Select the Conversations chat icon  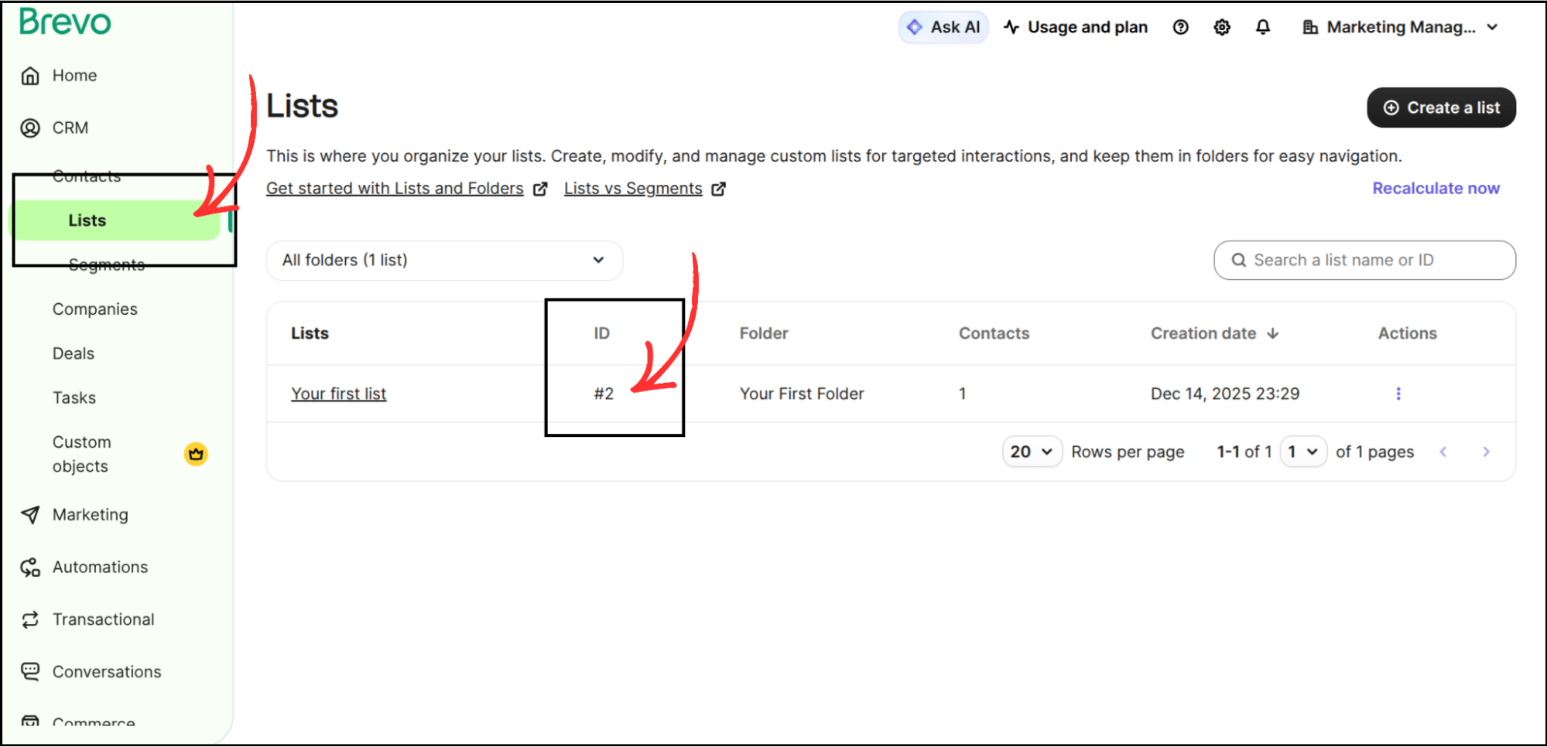[30, 671]
